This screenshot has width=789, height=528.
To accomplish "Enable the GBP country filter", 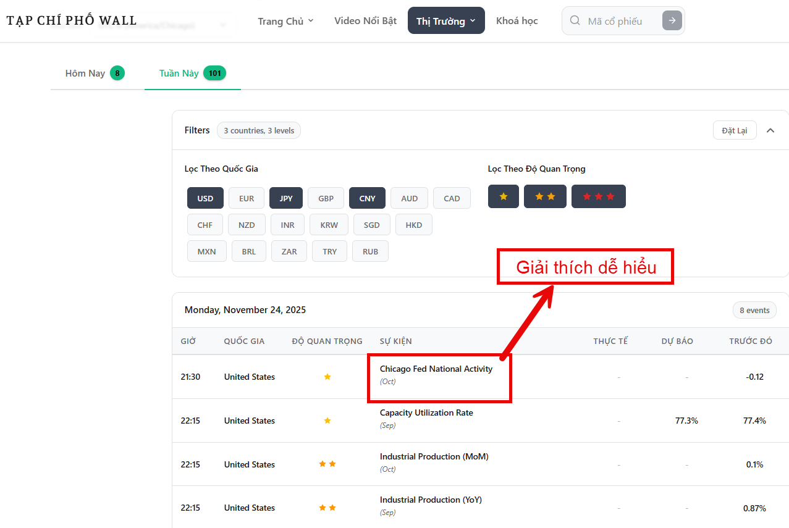I will (326, 198).
